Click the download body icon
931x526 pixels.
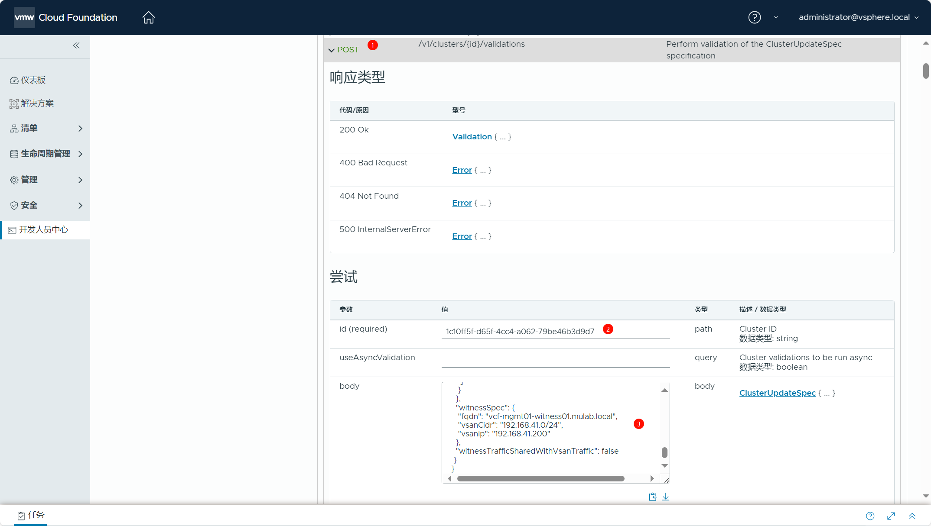click(666, 497)
